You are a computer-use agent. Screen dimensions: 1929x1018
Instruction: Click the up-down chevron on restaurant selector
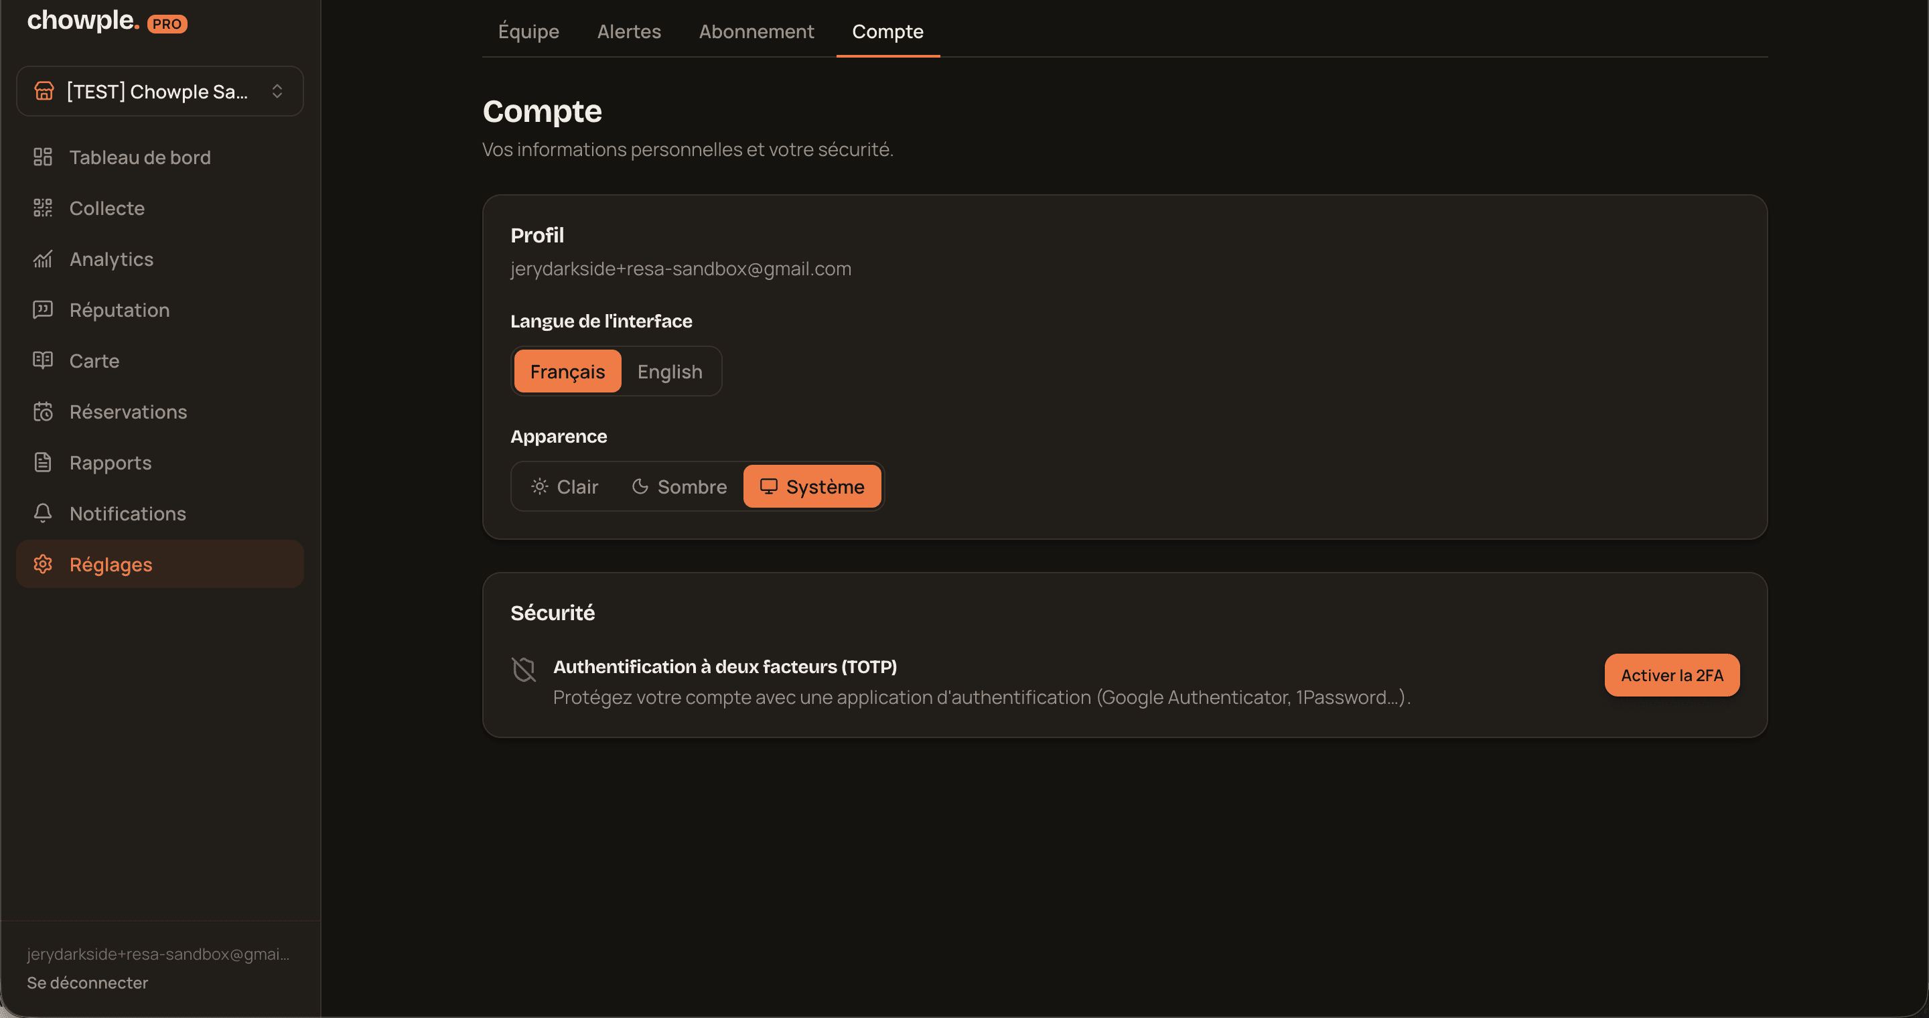tap(277, 91)
